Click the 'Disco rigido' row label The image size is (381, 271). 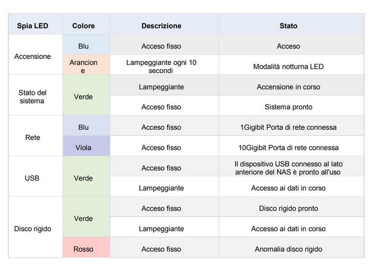coord(32,228)
